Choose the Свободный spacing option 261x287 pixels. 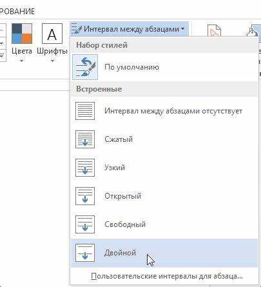pyautogui.click(x=164, y=224)
